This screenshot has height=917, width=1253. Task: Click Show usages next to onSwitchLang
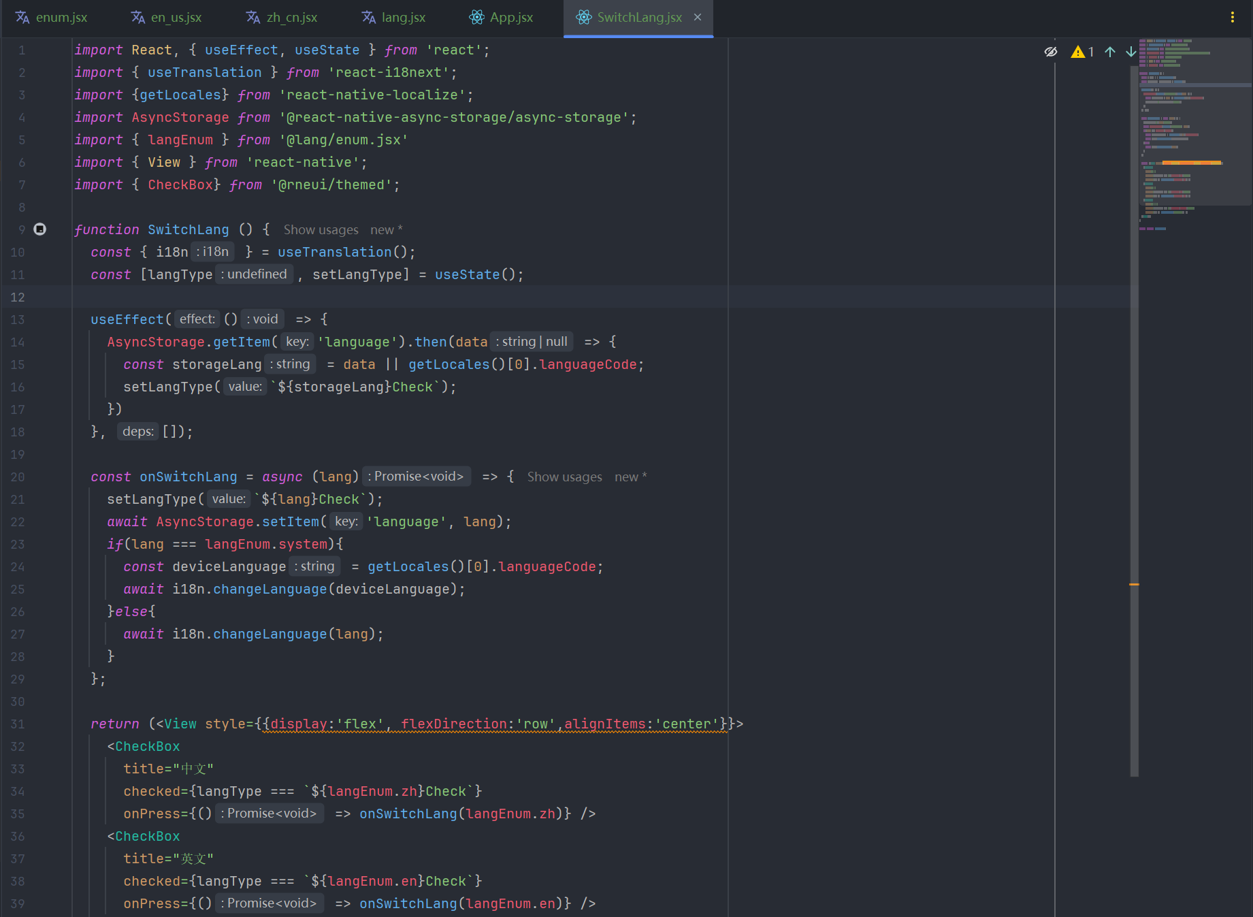point(564,477)
